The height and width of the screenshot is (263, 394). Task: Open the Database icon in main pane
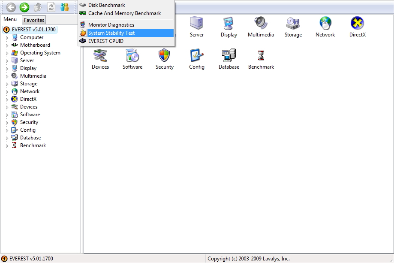coord(229,55)
